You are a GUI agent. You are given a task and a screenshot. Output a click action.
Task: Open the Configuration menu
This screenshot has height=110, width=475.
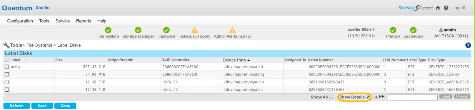click(20, 21)
